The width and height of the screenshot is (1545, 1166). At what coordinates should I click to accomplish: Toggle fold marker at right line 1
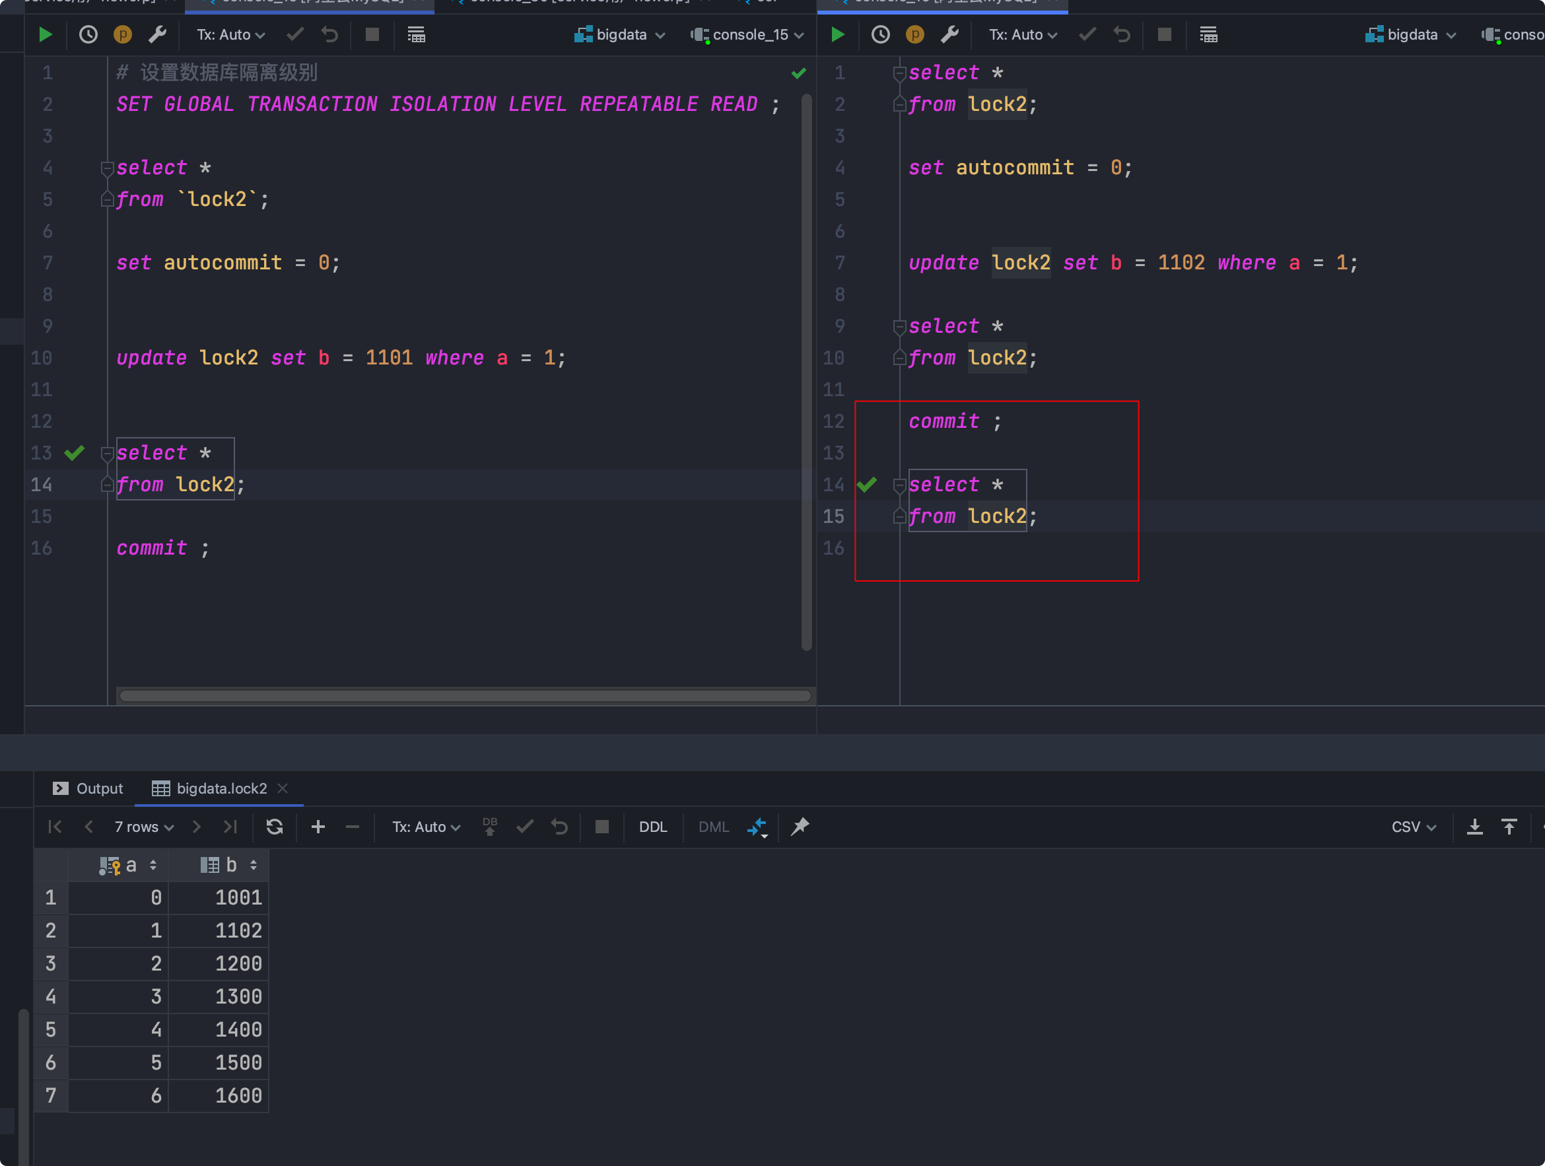[x=900, y=73]
